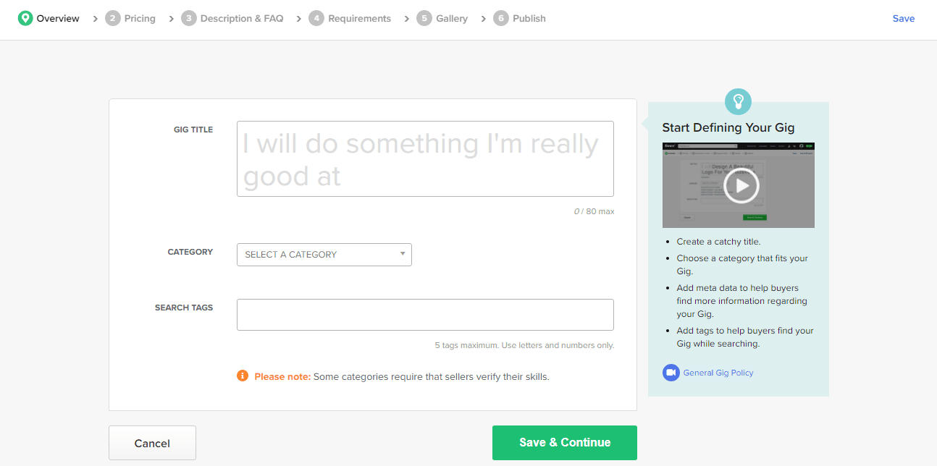
Task: Select the Overview step label
Action: [x=58, y=18]
